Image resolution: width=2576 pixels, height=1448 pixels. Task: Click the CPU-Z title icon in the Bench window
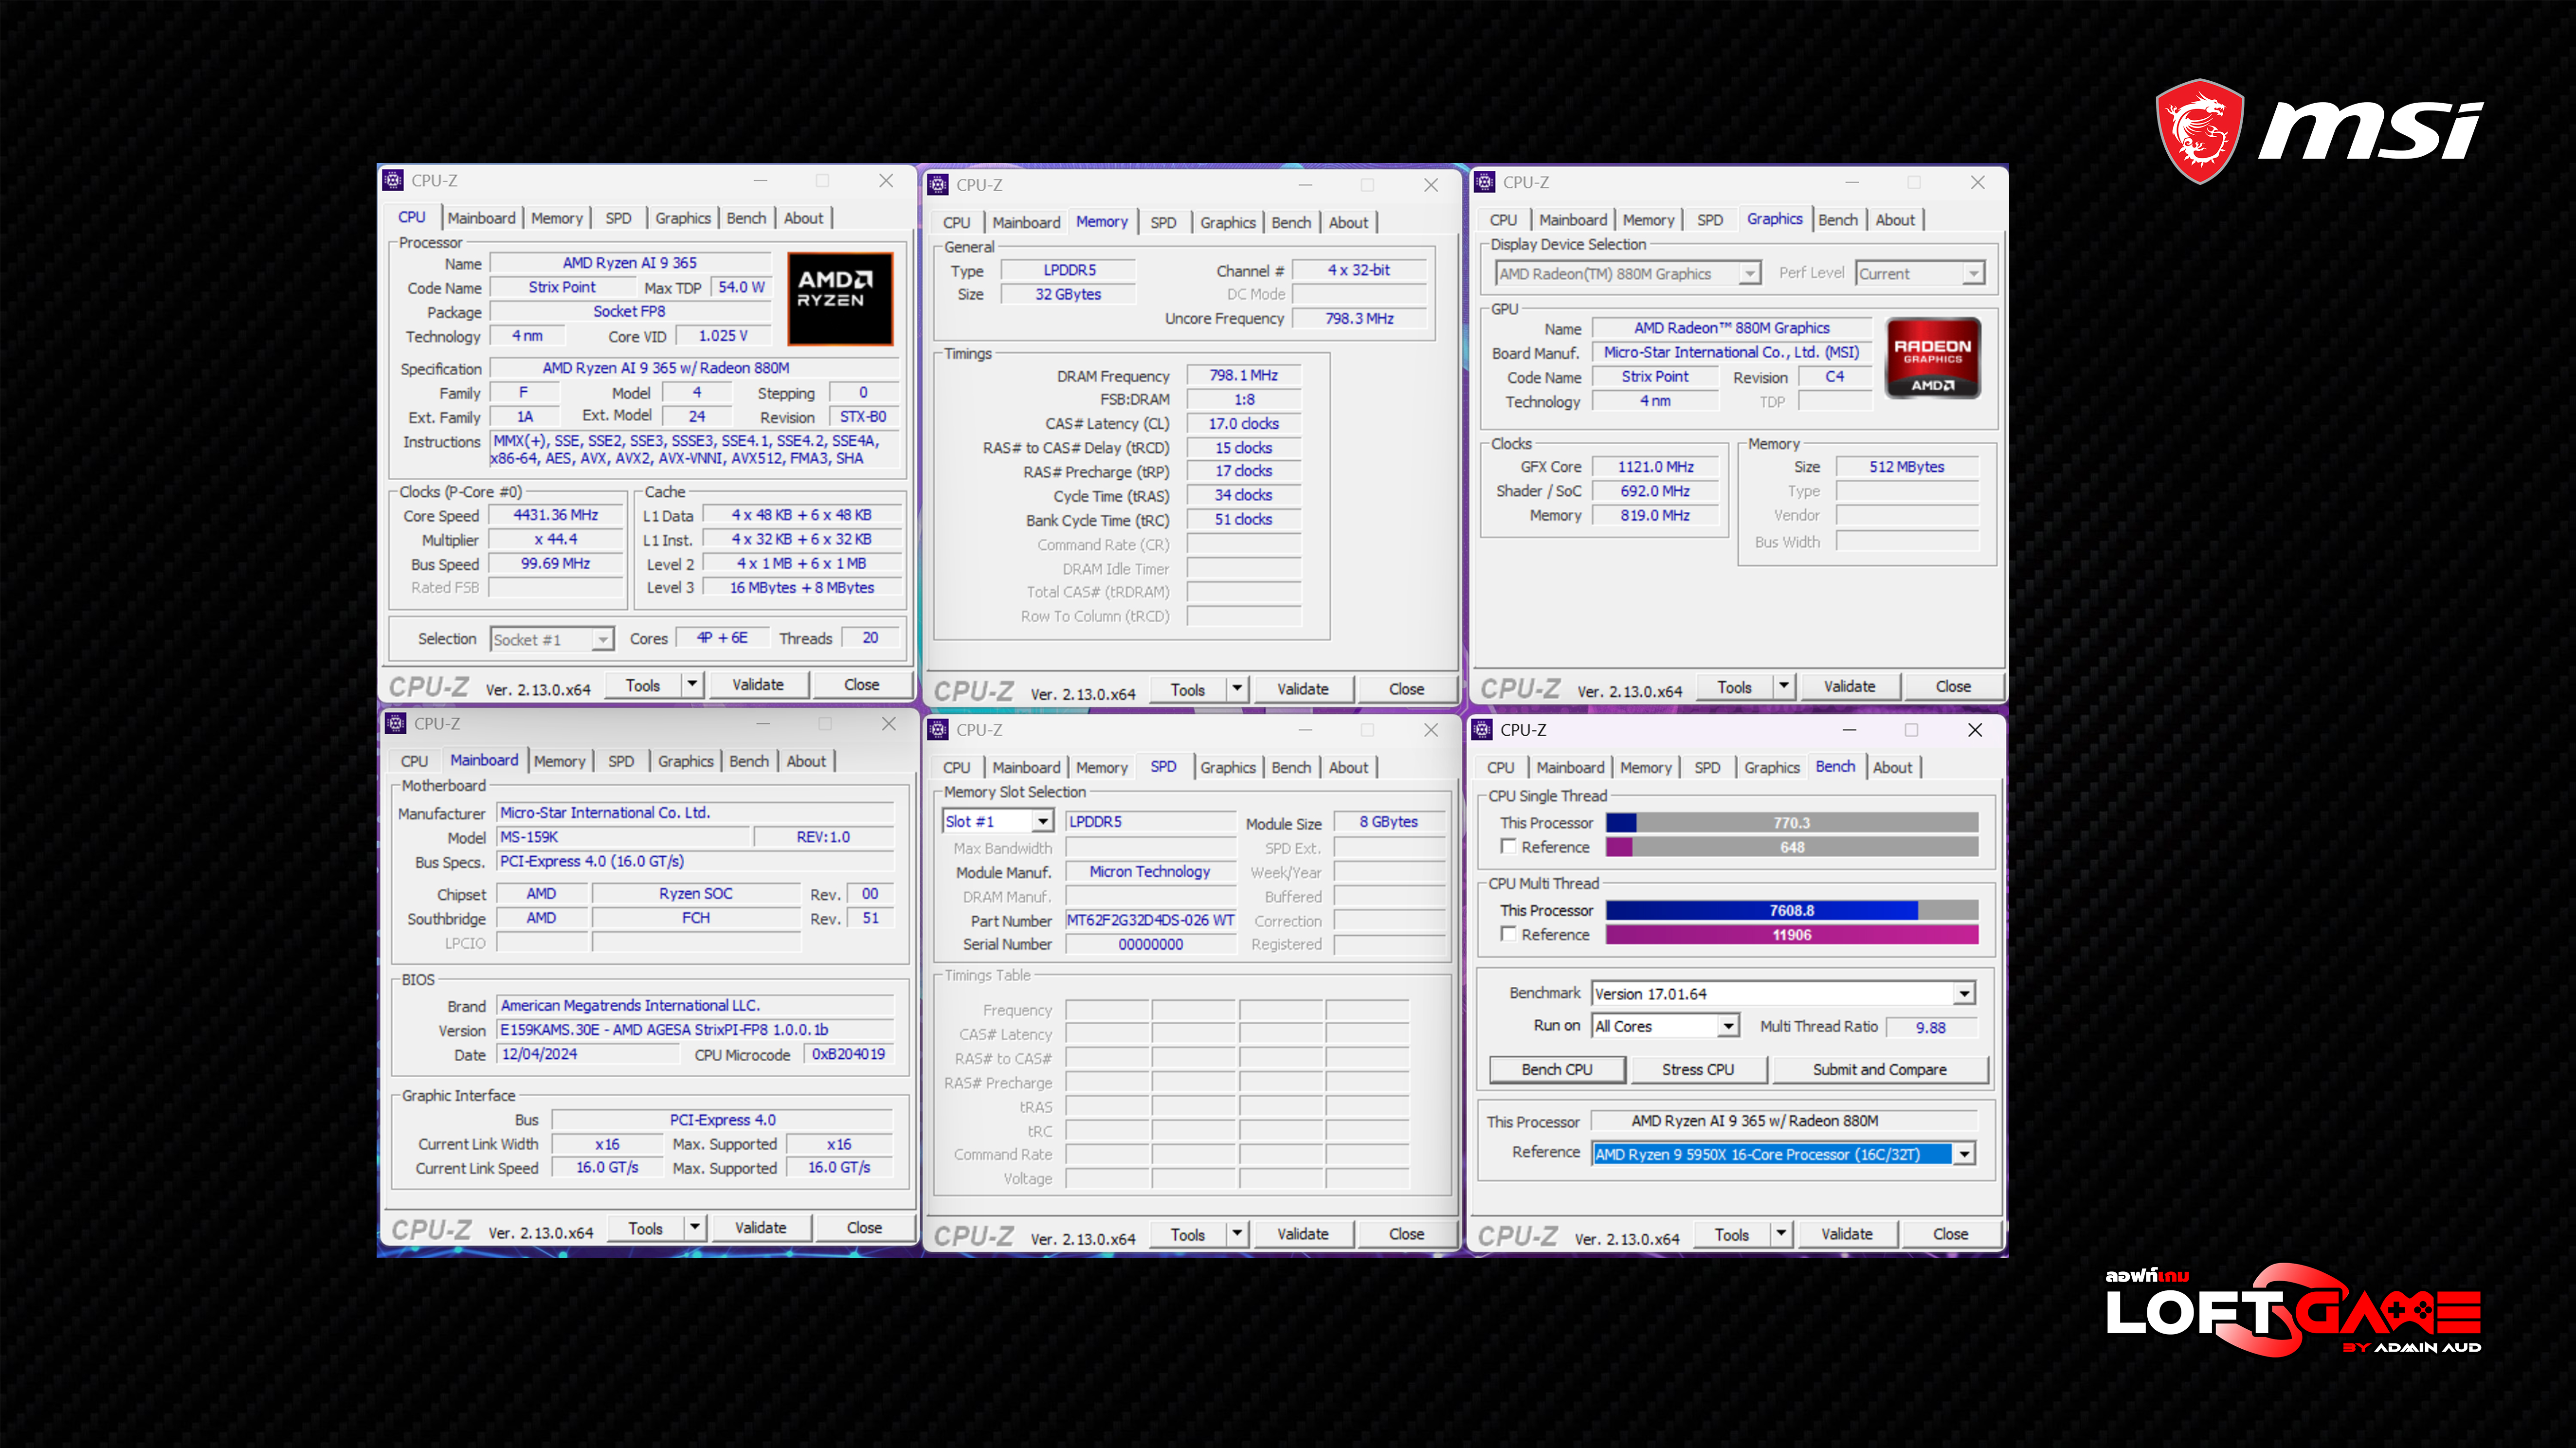[1483, 730]
